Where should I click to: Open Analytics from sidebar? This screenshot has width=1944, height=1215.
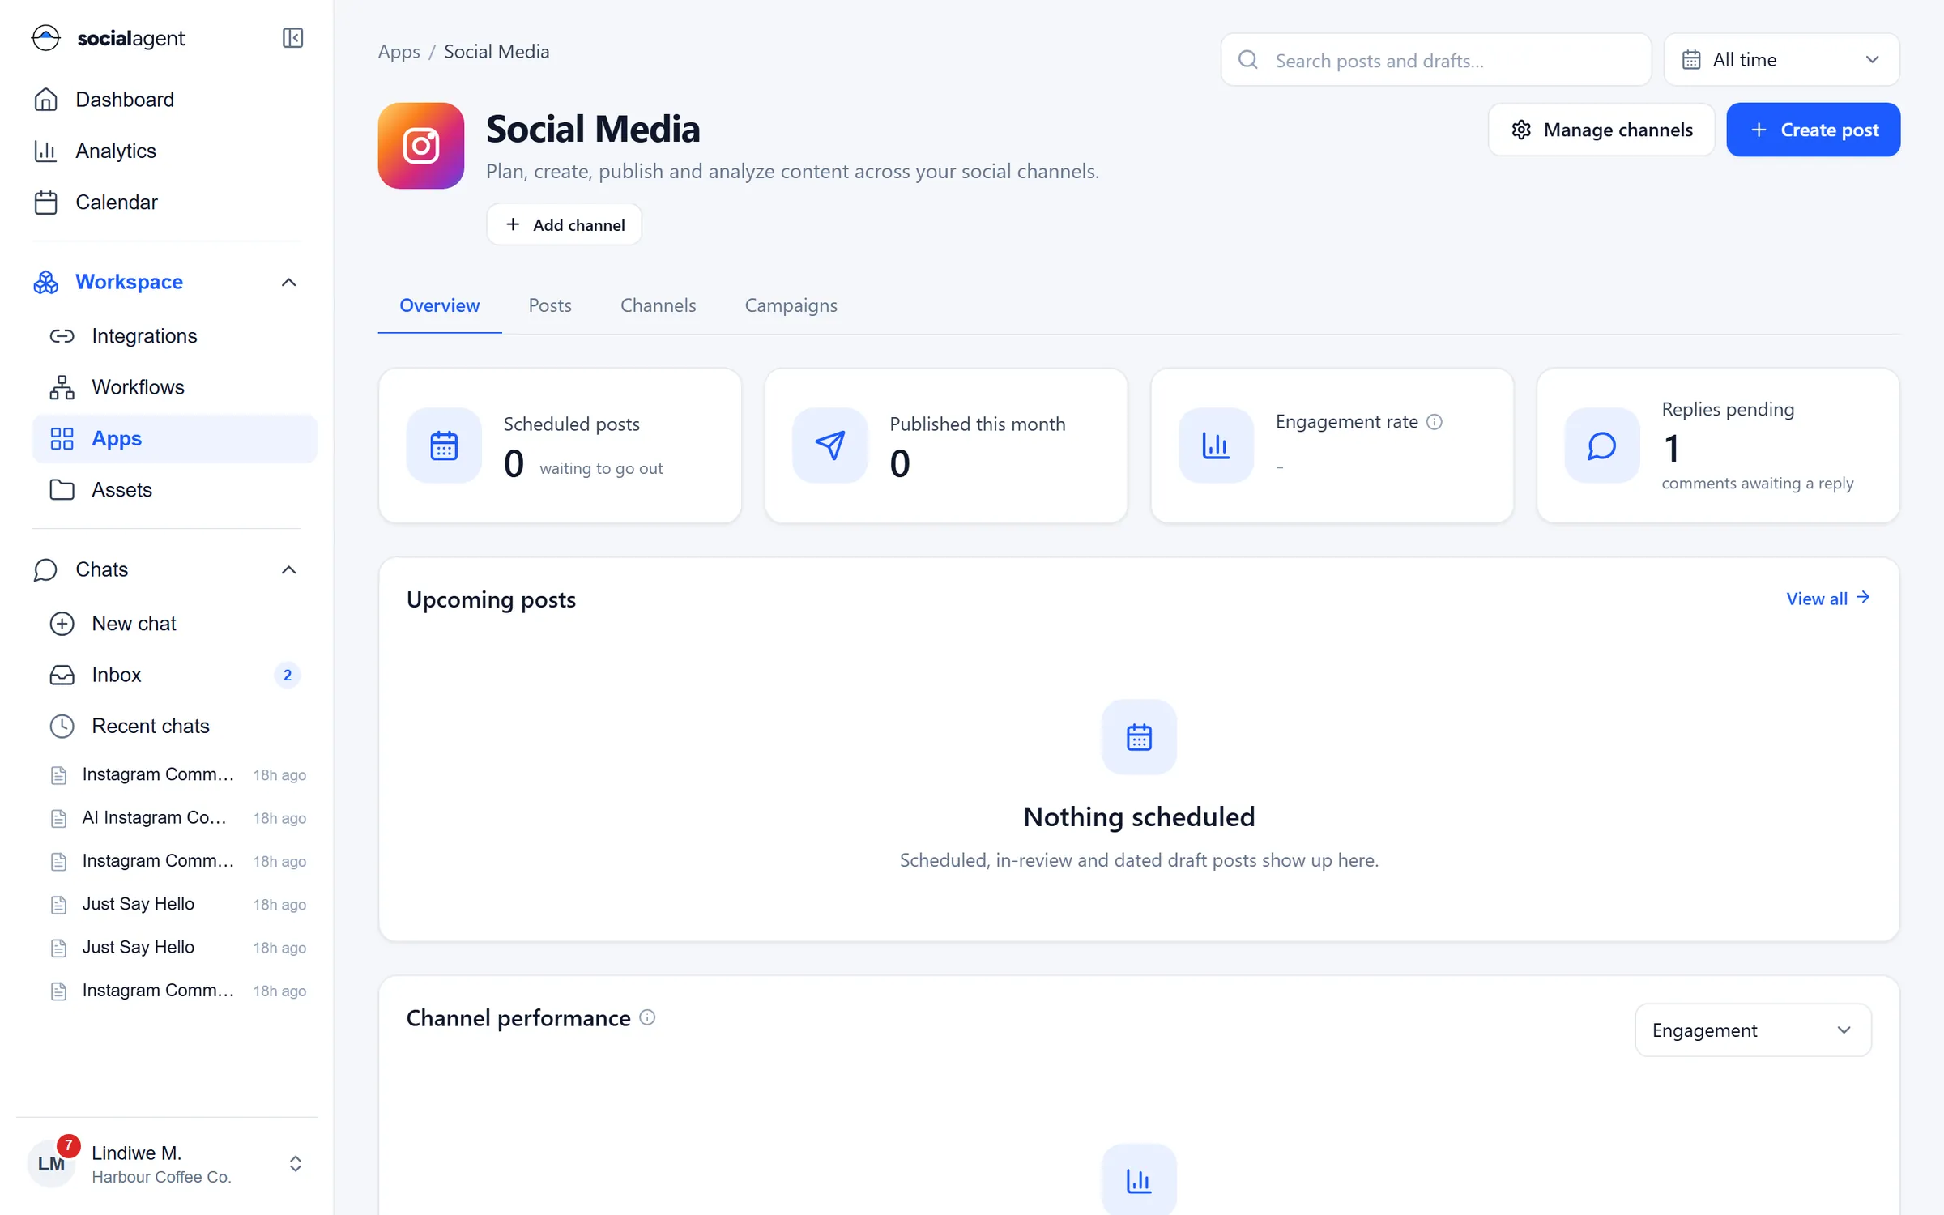(167, 151)
